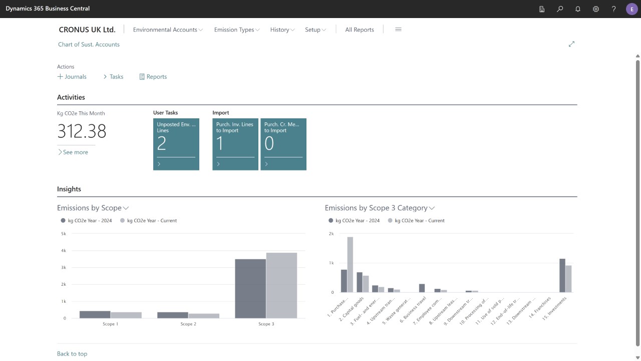Expand the Environmental Accounts dropdown
Image resolution: width=641 pixels, height=361 pixels.
[168, 30]
